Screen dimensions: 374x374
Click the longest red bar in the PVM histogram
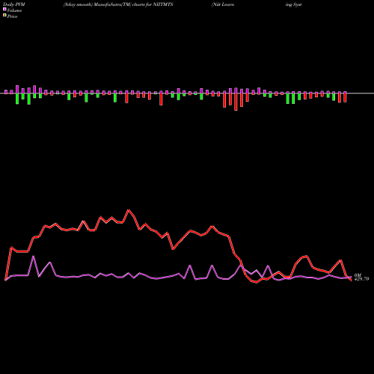[x=236, y=102]
